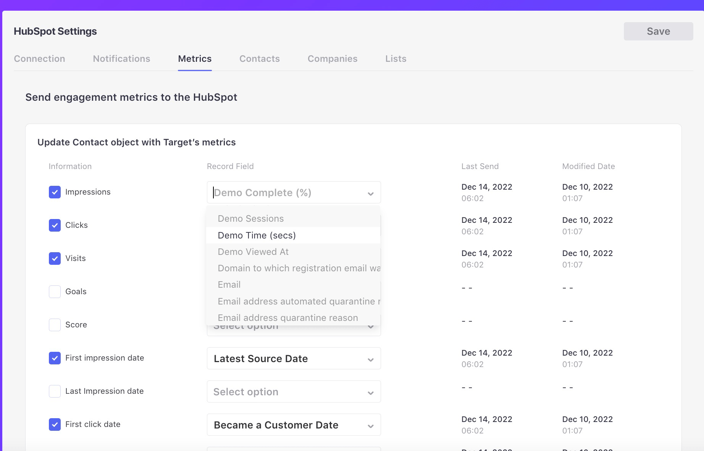Switch to the Contacts tab
Screen dimensions: 704x451
click(259, 59)
